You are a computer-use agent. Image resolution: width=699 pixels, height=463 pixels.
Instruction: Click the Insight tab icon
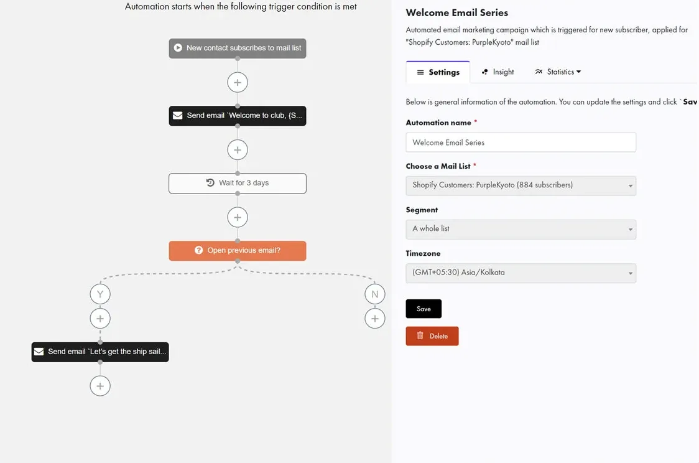pyautogui.click(x=484, y=72)
